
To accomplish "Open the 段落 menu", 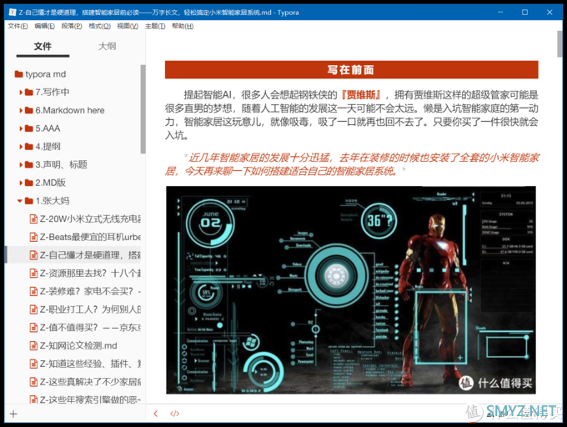I will pyautogui.click(x=72, y=26).
